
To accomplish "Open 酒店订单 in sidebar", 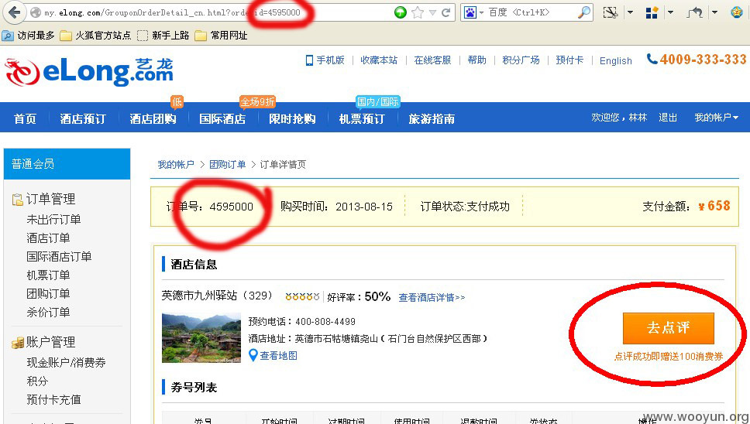I will 48,238.
